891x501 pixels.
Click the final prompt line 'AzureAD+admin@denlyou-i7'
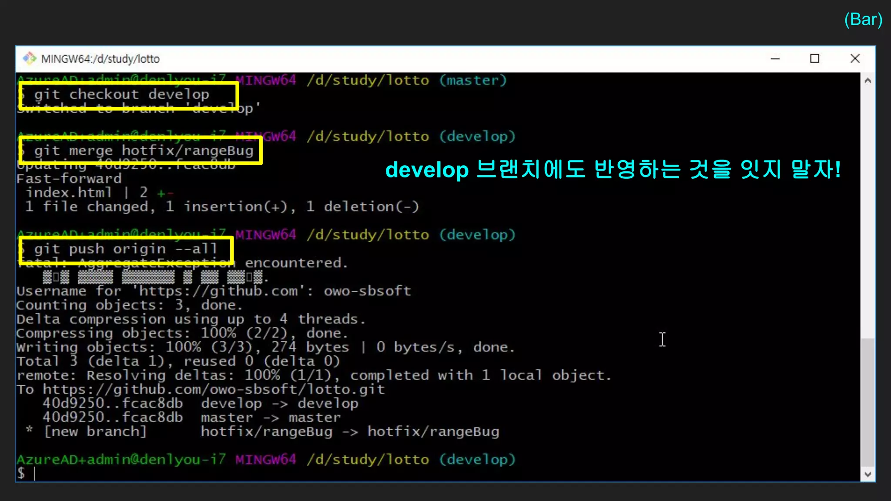(x=266, y=460)
